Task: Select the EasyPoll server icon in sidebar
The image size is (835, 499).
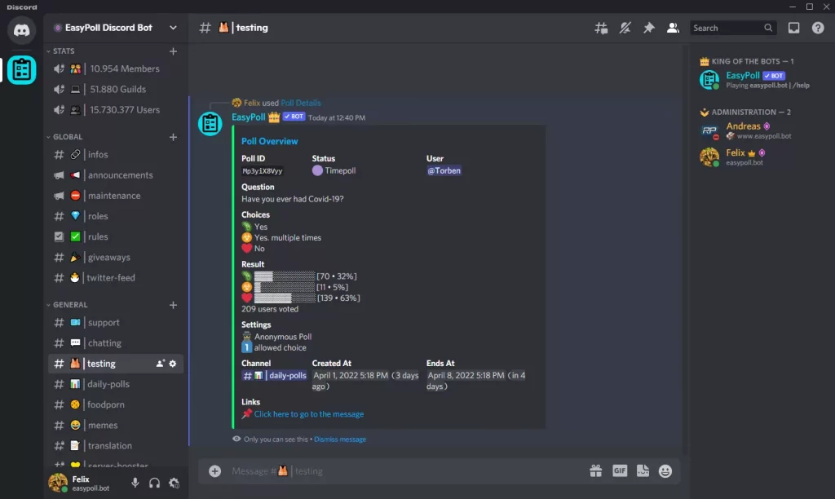Action: [21, 70]
